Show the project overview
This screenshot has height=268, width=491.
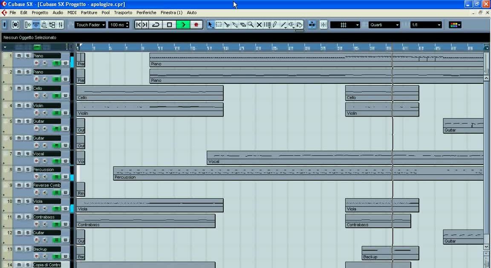(44, 25)
